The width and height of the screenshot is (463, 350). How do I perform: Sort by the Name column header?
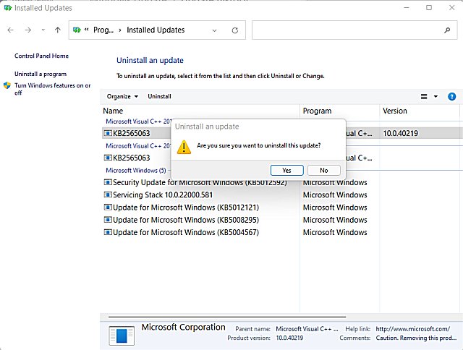coord(200,111)
